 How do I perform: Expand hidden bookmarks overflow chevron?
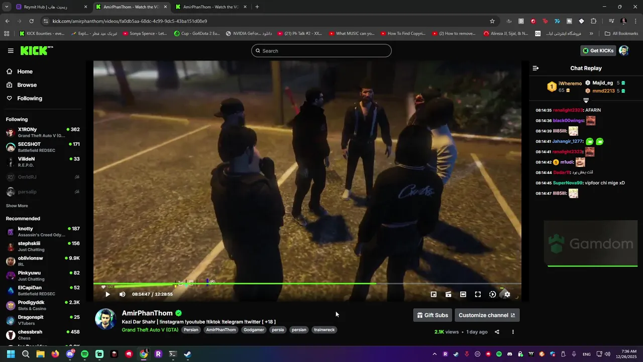591,34
